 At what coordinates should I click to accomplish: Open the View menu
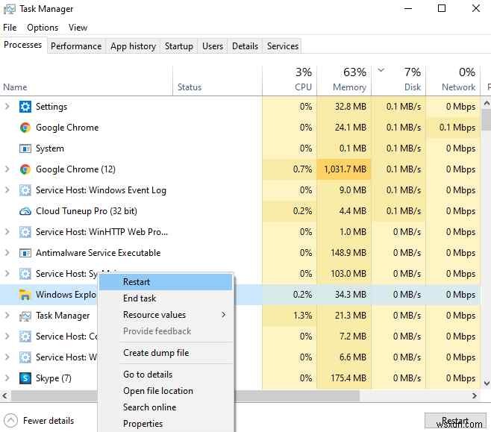[78, 28]
